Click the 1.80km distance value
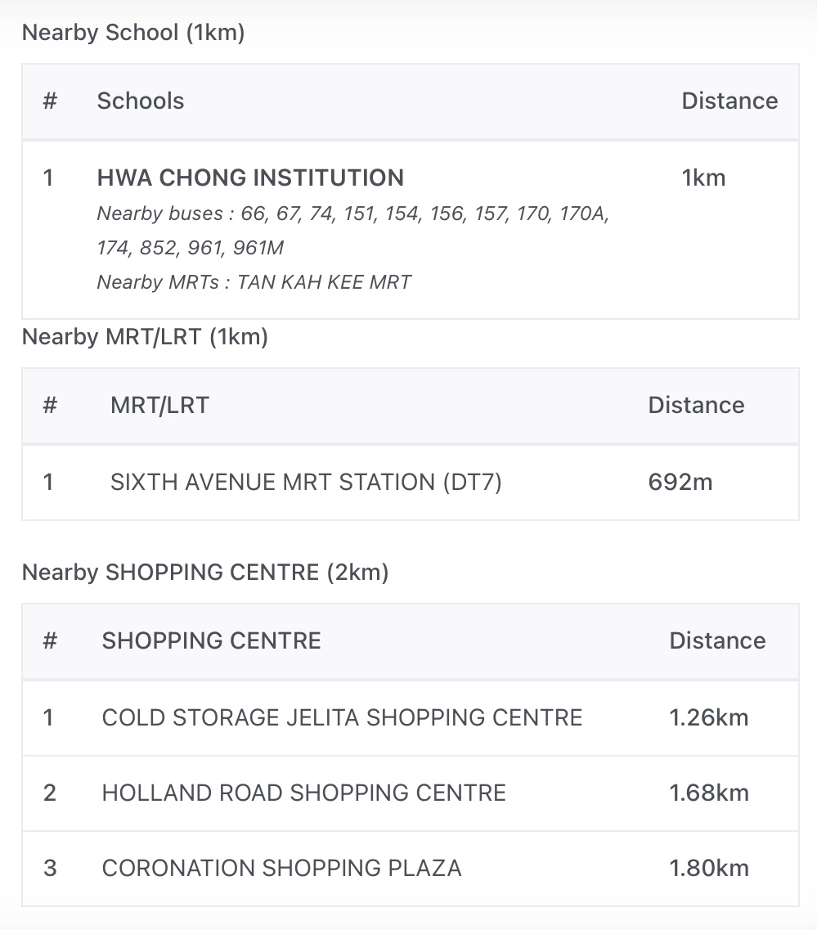Screen dimensions: 817x930 tap(709, 868)
